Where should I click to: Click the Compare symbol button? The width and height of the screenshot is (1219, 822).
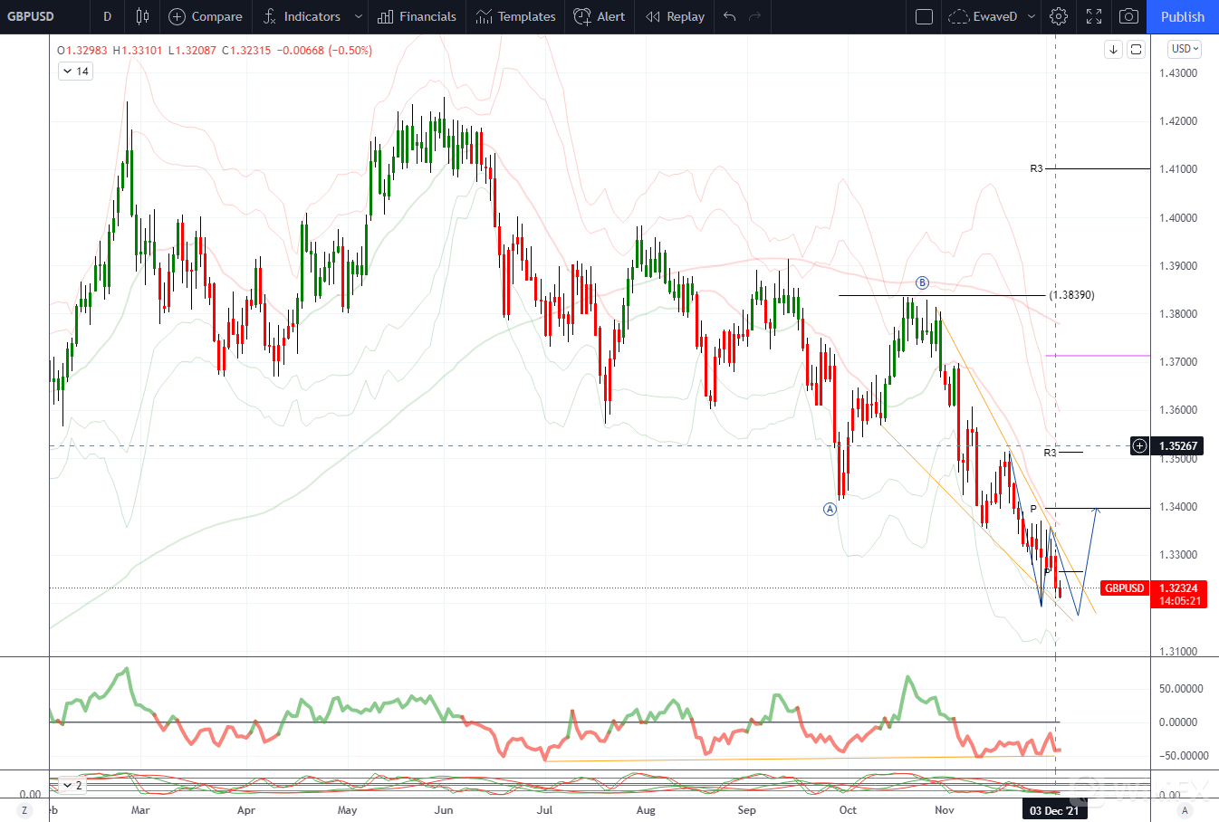[x=206, y=16]
